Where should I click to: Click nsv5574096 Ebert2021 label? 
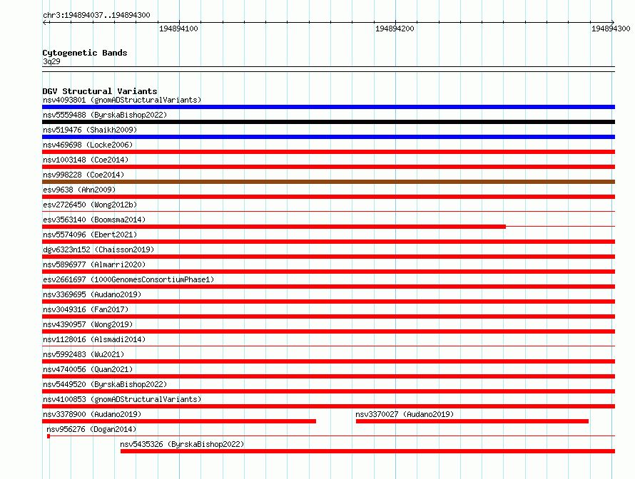pos(90,235)
